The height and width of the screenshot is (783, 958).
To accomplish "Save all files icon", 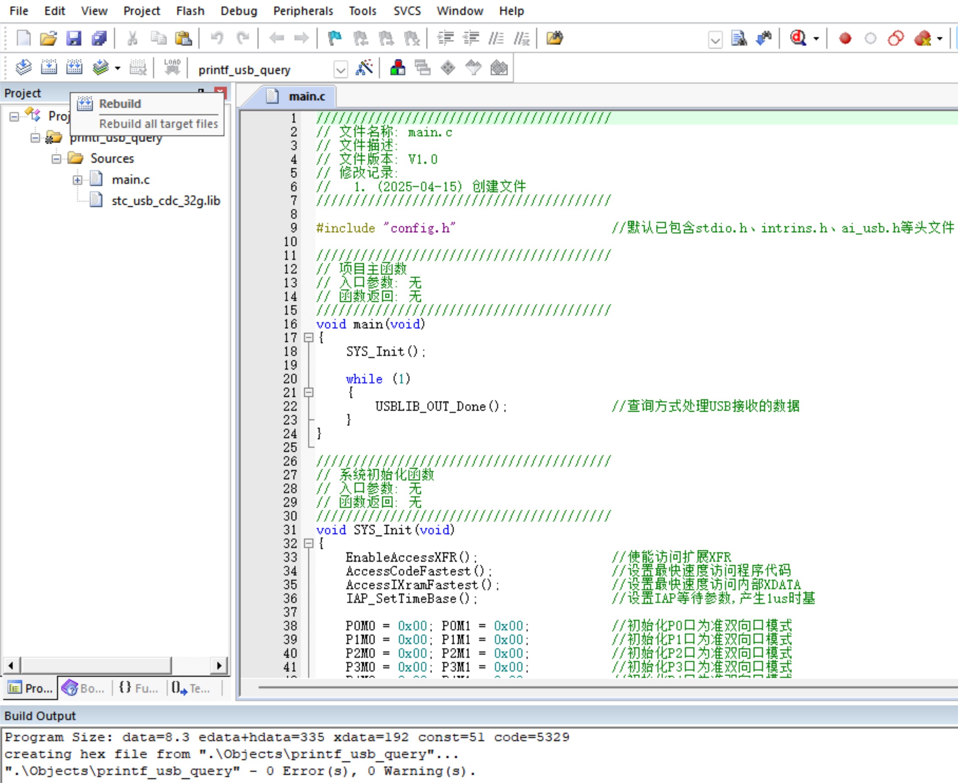I will (x=99, y=38).
